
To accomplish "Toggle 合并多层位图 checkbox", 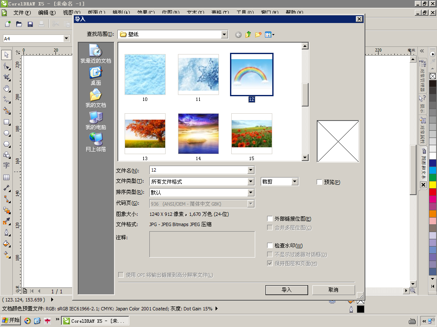I will tap(270, 228).
